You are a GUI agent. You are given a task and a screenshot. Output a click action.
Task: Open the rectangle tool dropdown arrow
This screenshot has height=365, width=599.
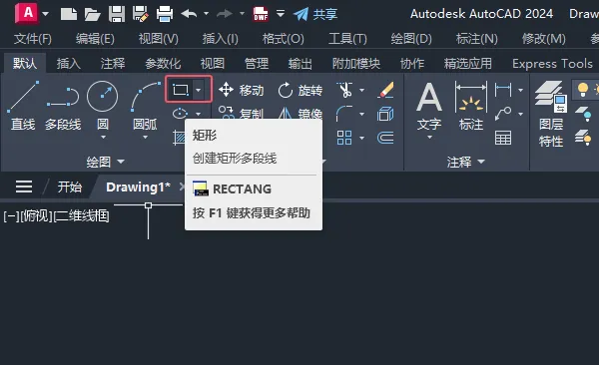(x=199, y=90)
